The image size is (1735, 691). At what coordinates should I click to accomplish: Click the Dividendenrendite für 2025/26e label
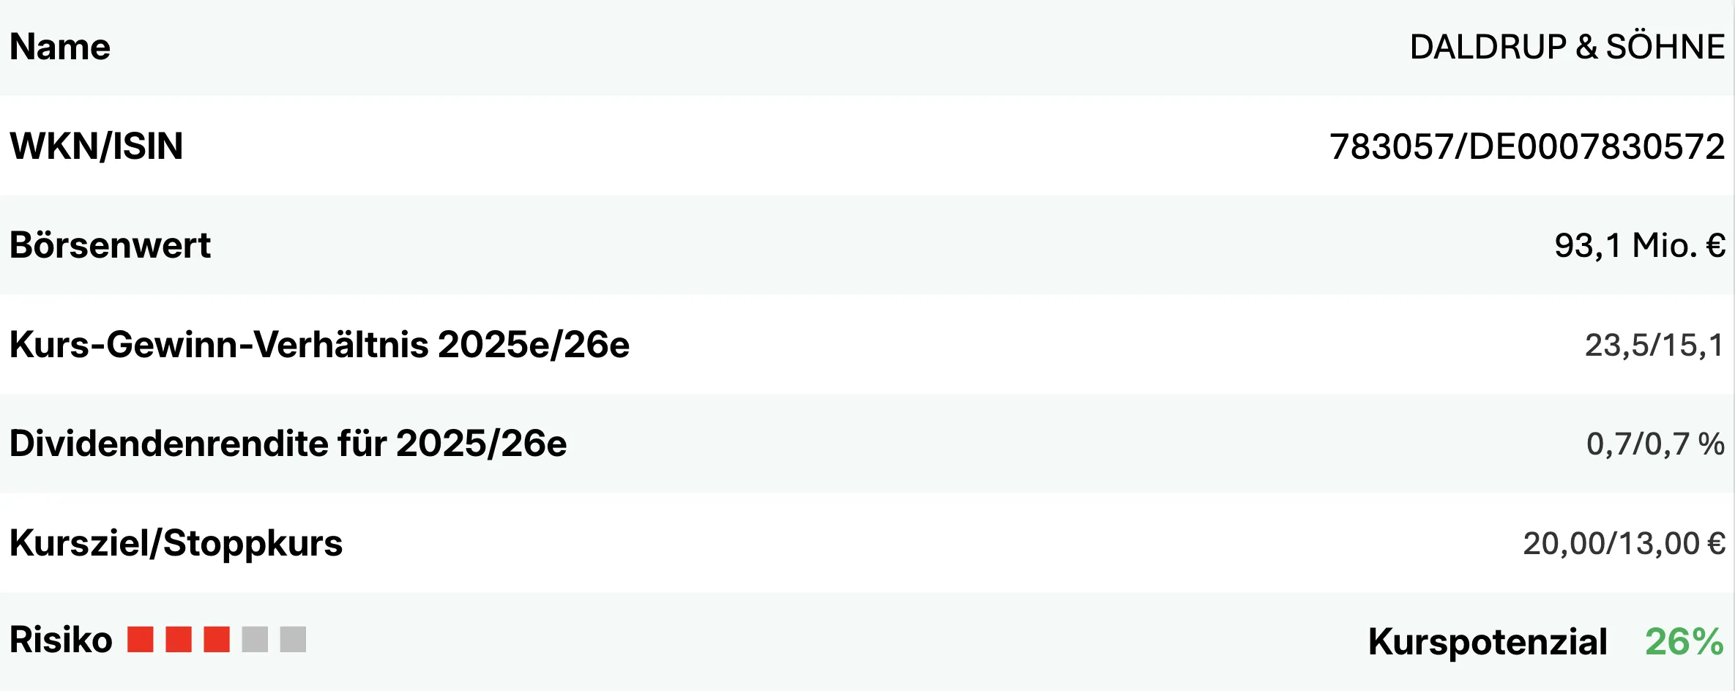(288, 444)
